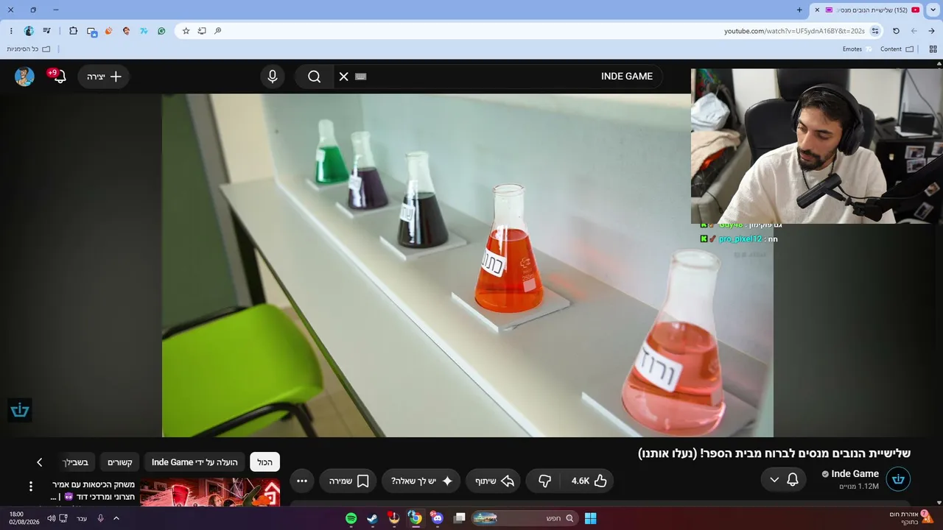Open the site settings icon beside the URL

pos(875,31)
